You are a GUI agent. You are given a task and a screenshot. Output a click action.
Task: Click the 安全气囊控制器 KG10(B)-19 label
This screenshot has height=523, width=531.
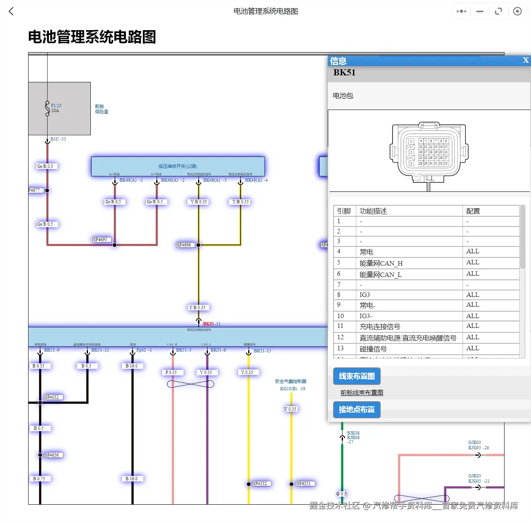(x=290, y=385)
